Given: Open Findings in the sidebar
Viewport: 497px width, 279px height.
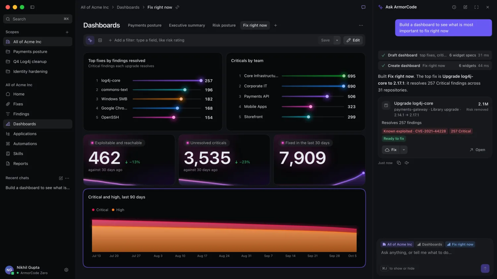Looking at the screenshot, I should [38, 114].
